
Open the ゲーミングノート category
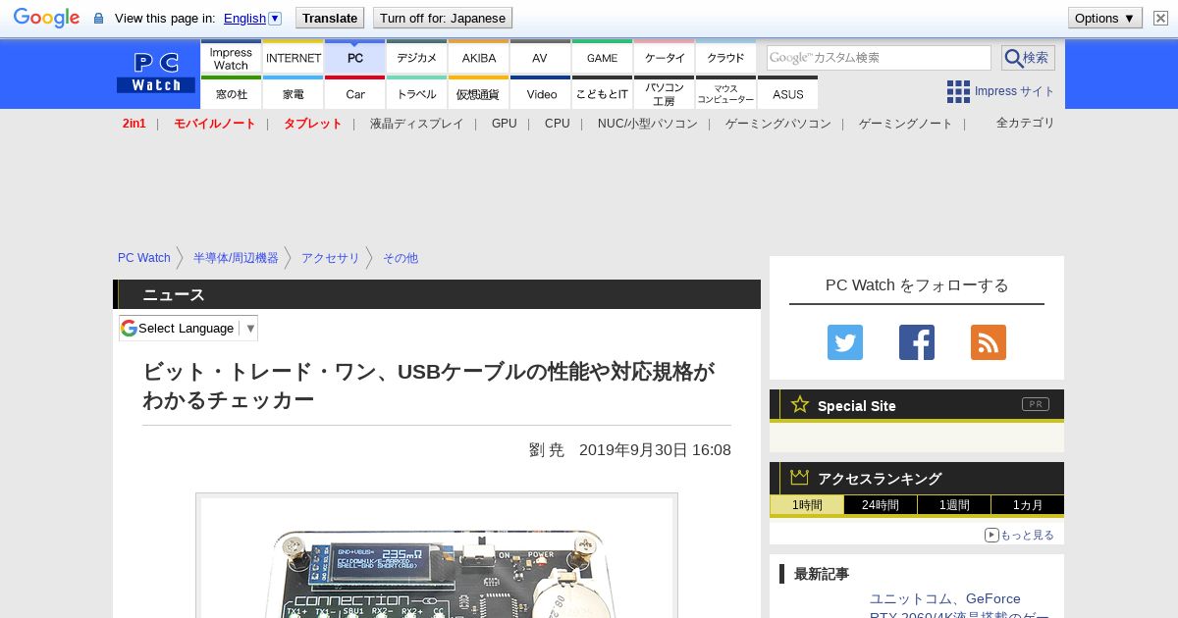pyautogui.click(x=906, y=124)
